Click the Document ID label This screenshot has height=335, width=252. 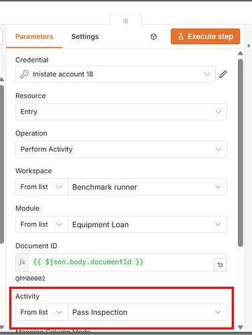pyautogui.click(x=36, y=246)
